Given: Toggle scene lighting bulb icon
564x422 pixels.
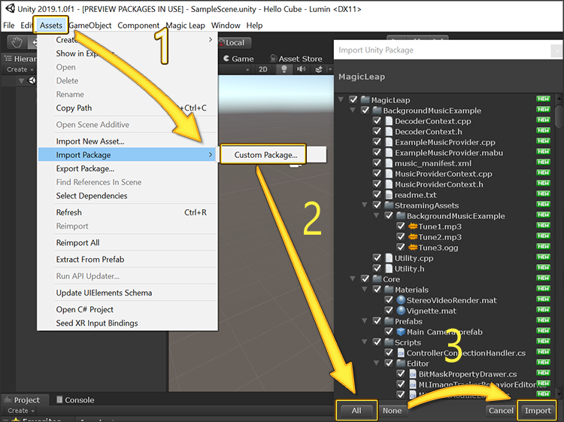Looking at the screenshot, I should (284, 69).
